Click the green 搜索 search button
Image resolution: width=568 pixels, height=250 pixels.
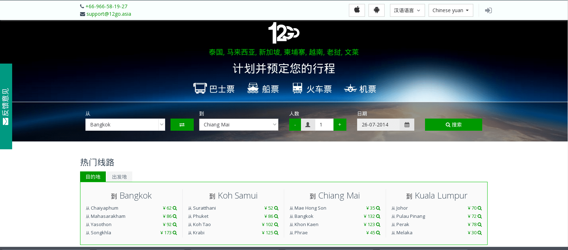(454, 125)
